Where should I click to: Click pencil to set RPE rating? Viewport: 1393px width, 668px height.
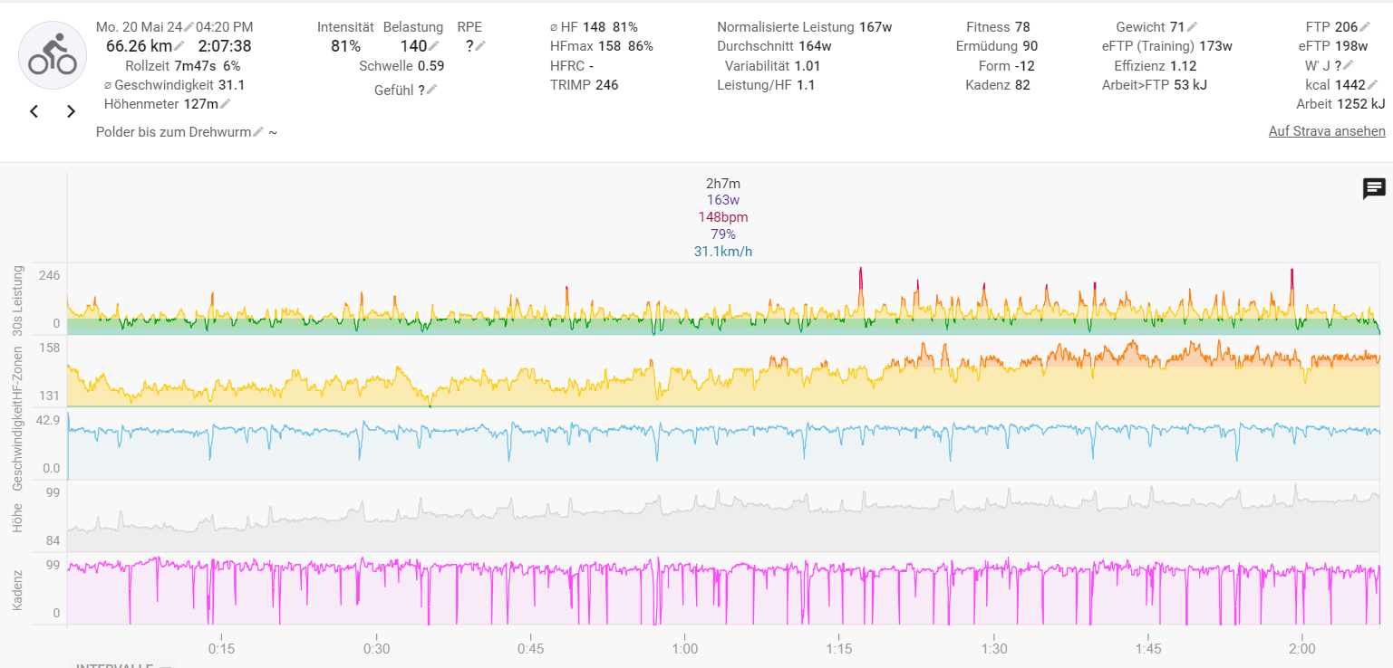coord(480,46)
